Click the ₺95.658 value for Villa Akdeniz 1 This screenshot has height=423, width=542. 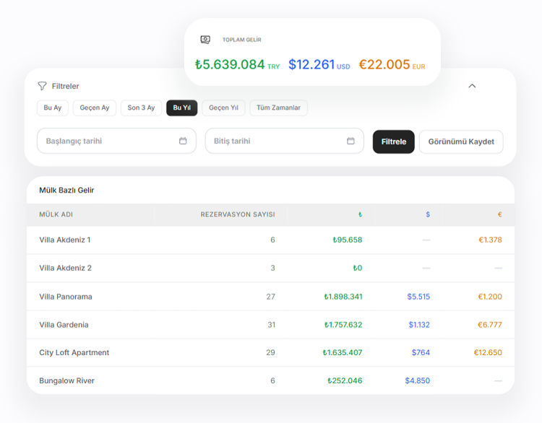coord(348,240)
